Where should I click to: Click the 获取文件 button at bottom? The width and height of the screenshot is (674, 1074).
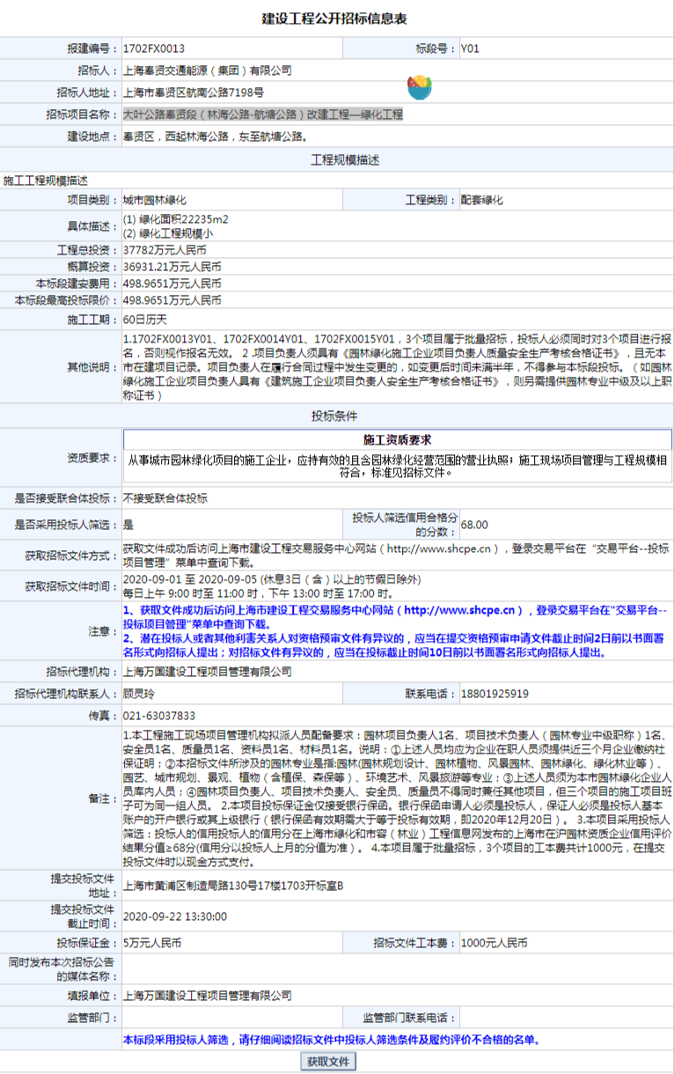tap(328, 1061)
